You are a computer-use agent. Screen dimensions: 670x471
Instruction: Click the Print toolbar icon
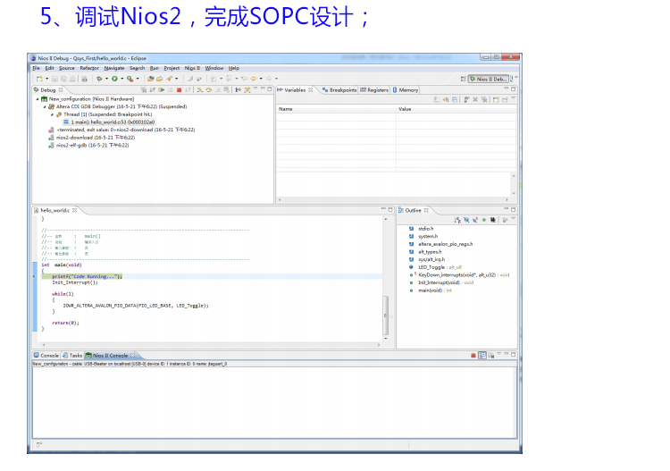coord(72,79)
